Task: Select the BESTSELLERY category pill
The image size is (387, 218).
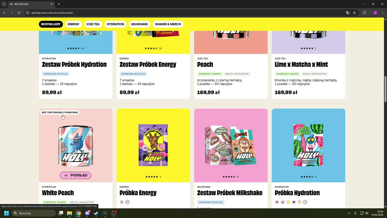Action: click(x=51, y=24)
